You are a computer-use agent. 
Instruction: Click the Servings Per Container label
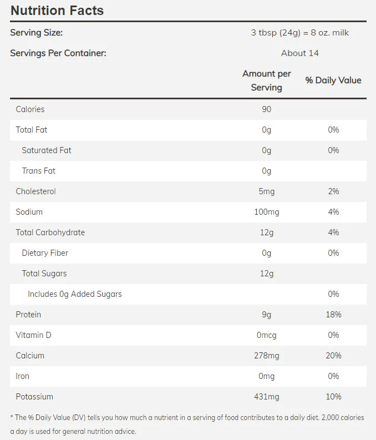[58, 53]
